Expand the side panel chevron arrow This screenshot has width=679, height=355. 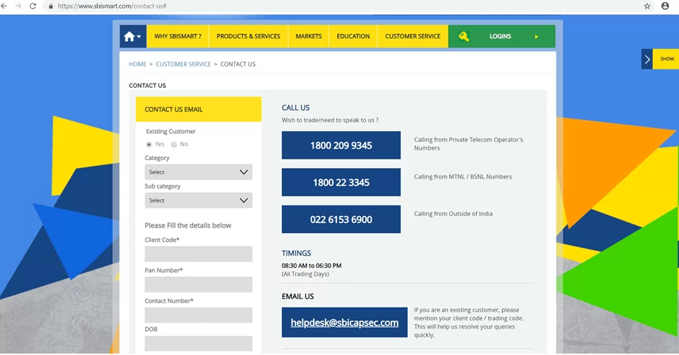pyautogui.click(x=647, y=59)
